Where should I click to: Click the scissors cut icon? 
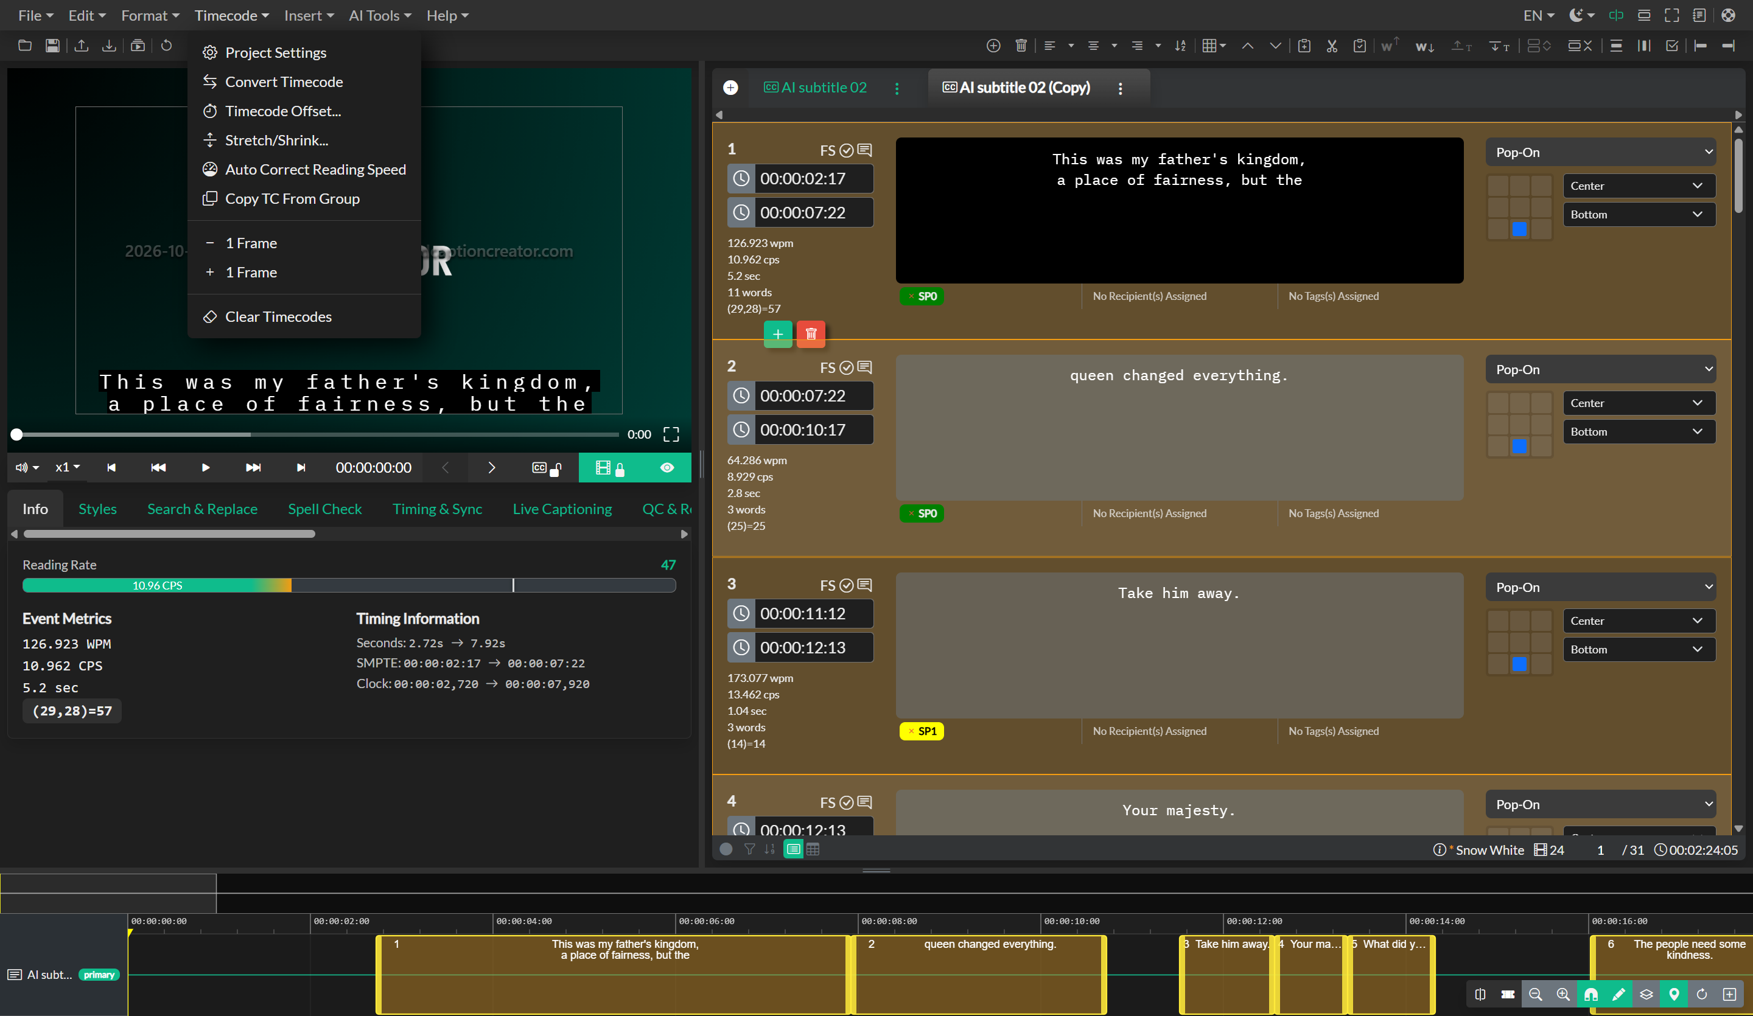tap(1331, 46)
